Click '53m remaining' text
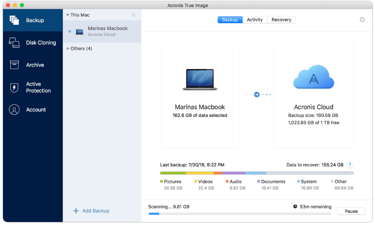The image size is (375, 225). point(316,207)
